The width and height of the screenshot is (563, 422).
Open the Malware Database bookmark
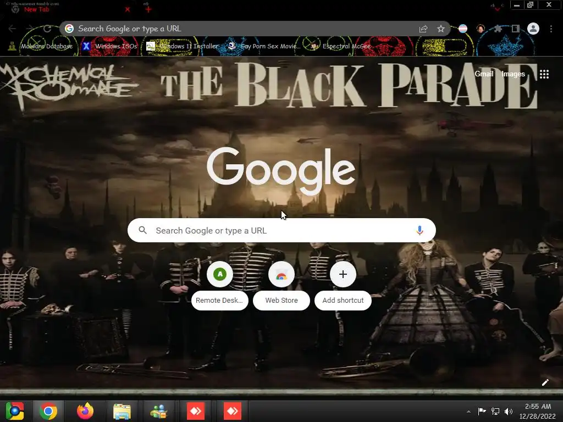[x=41, y=46]
